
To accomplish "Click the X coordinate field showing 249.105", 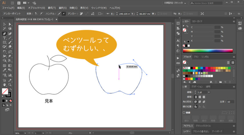I will (124, 14).
